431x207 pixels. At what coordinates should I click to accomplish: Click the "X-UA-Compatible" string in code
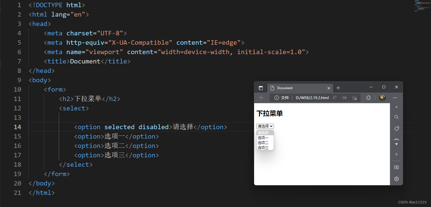click(x=140, y=43)
